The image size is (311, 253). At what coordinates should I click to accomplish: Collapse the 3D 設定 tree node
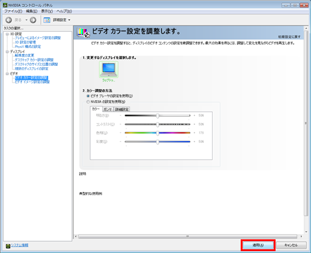click(7, 34)
